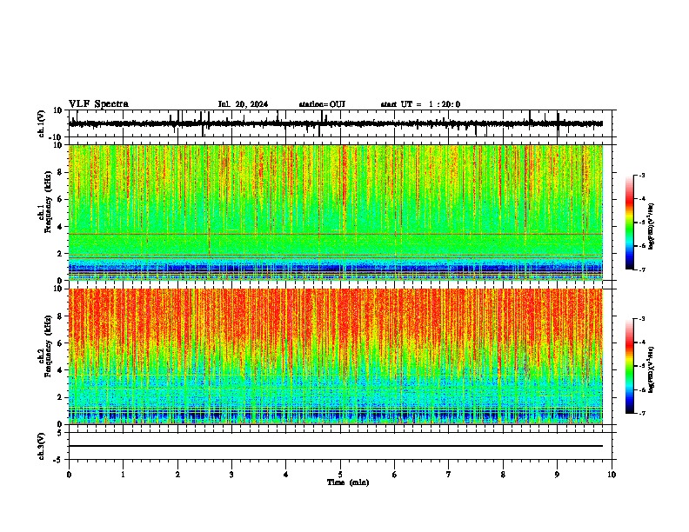The width and height of the screenshot is (689, 532).
Task: Click the "Time (min)" x-axis label
Action: pos(348,482)
